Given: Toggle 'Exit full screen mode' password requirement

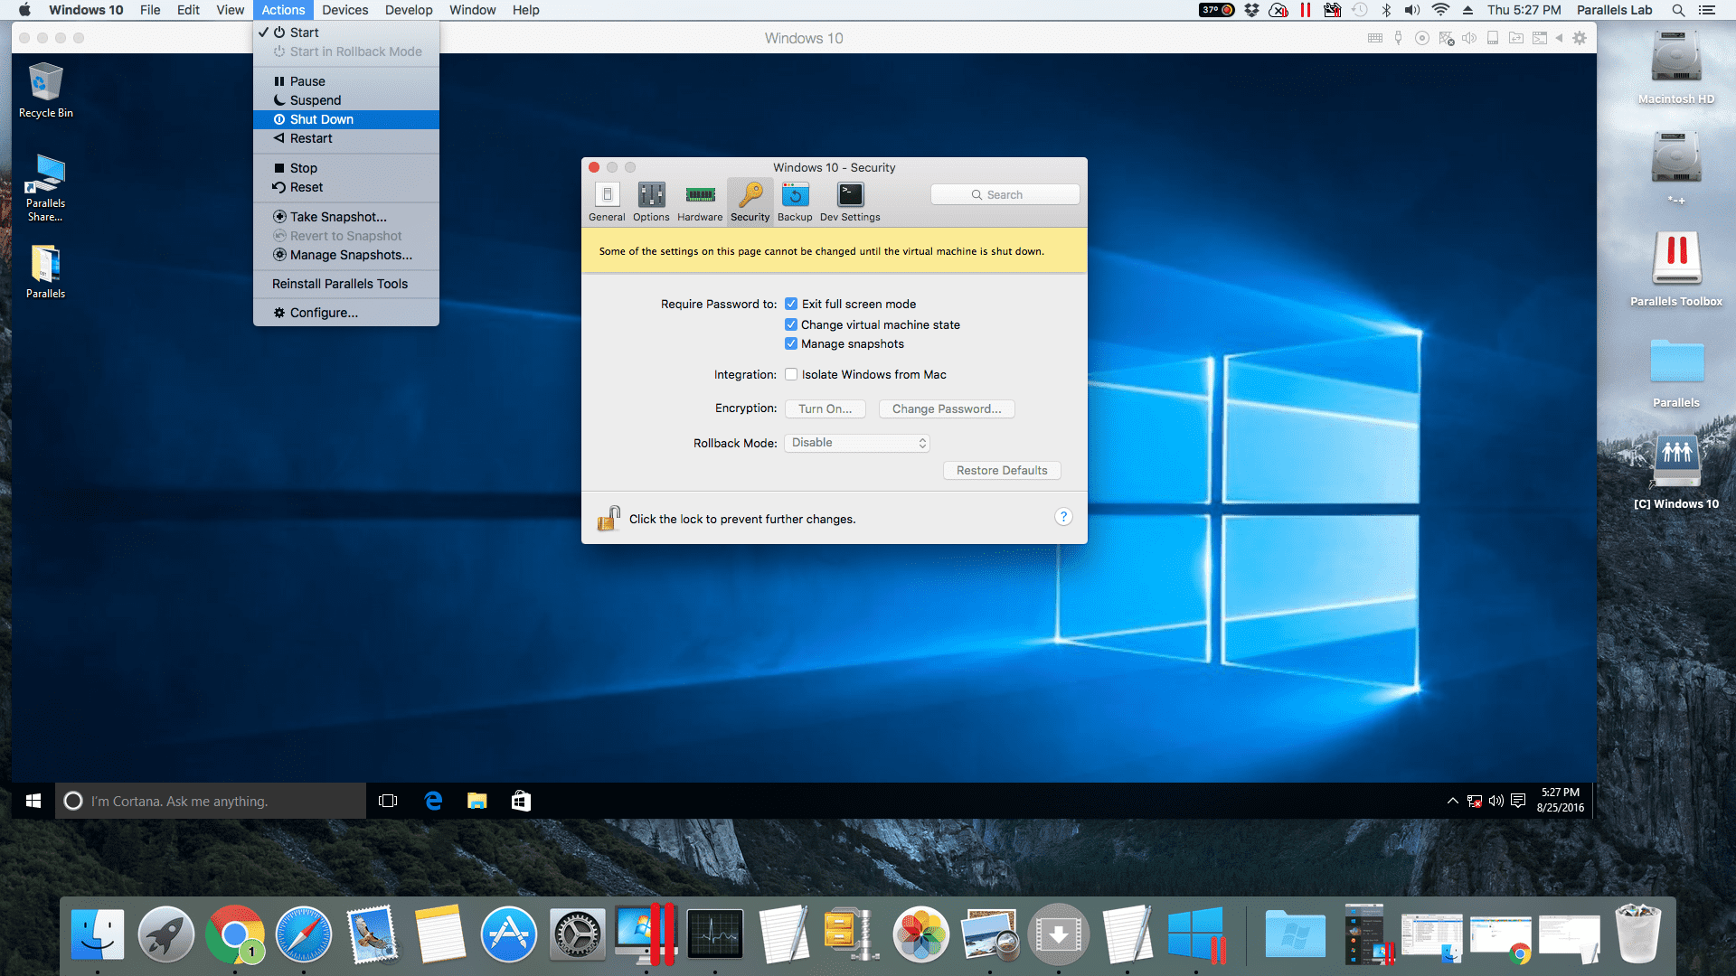Looking at the screenshot, I should click(788, 303).
